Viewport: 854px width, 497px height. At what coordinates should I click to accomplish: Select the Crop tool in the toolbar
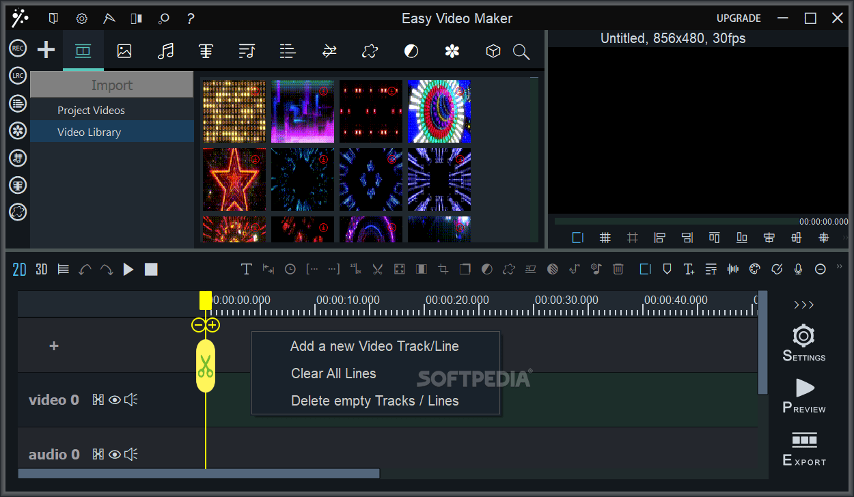coord(443,269)
